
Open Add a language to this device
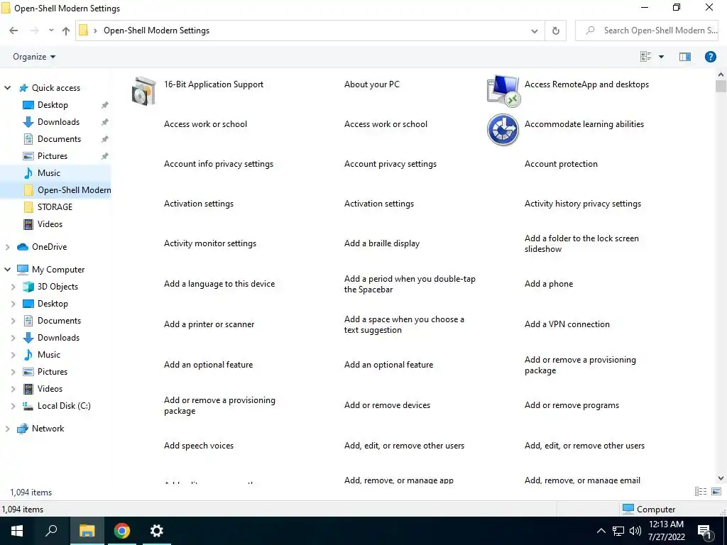click(x=219, y=284)
